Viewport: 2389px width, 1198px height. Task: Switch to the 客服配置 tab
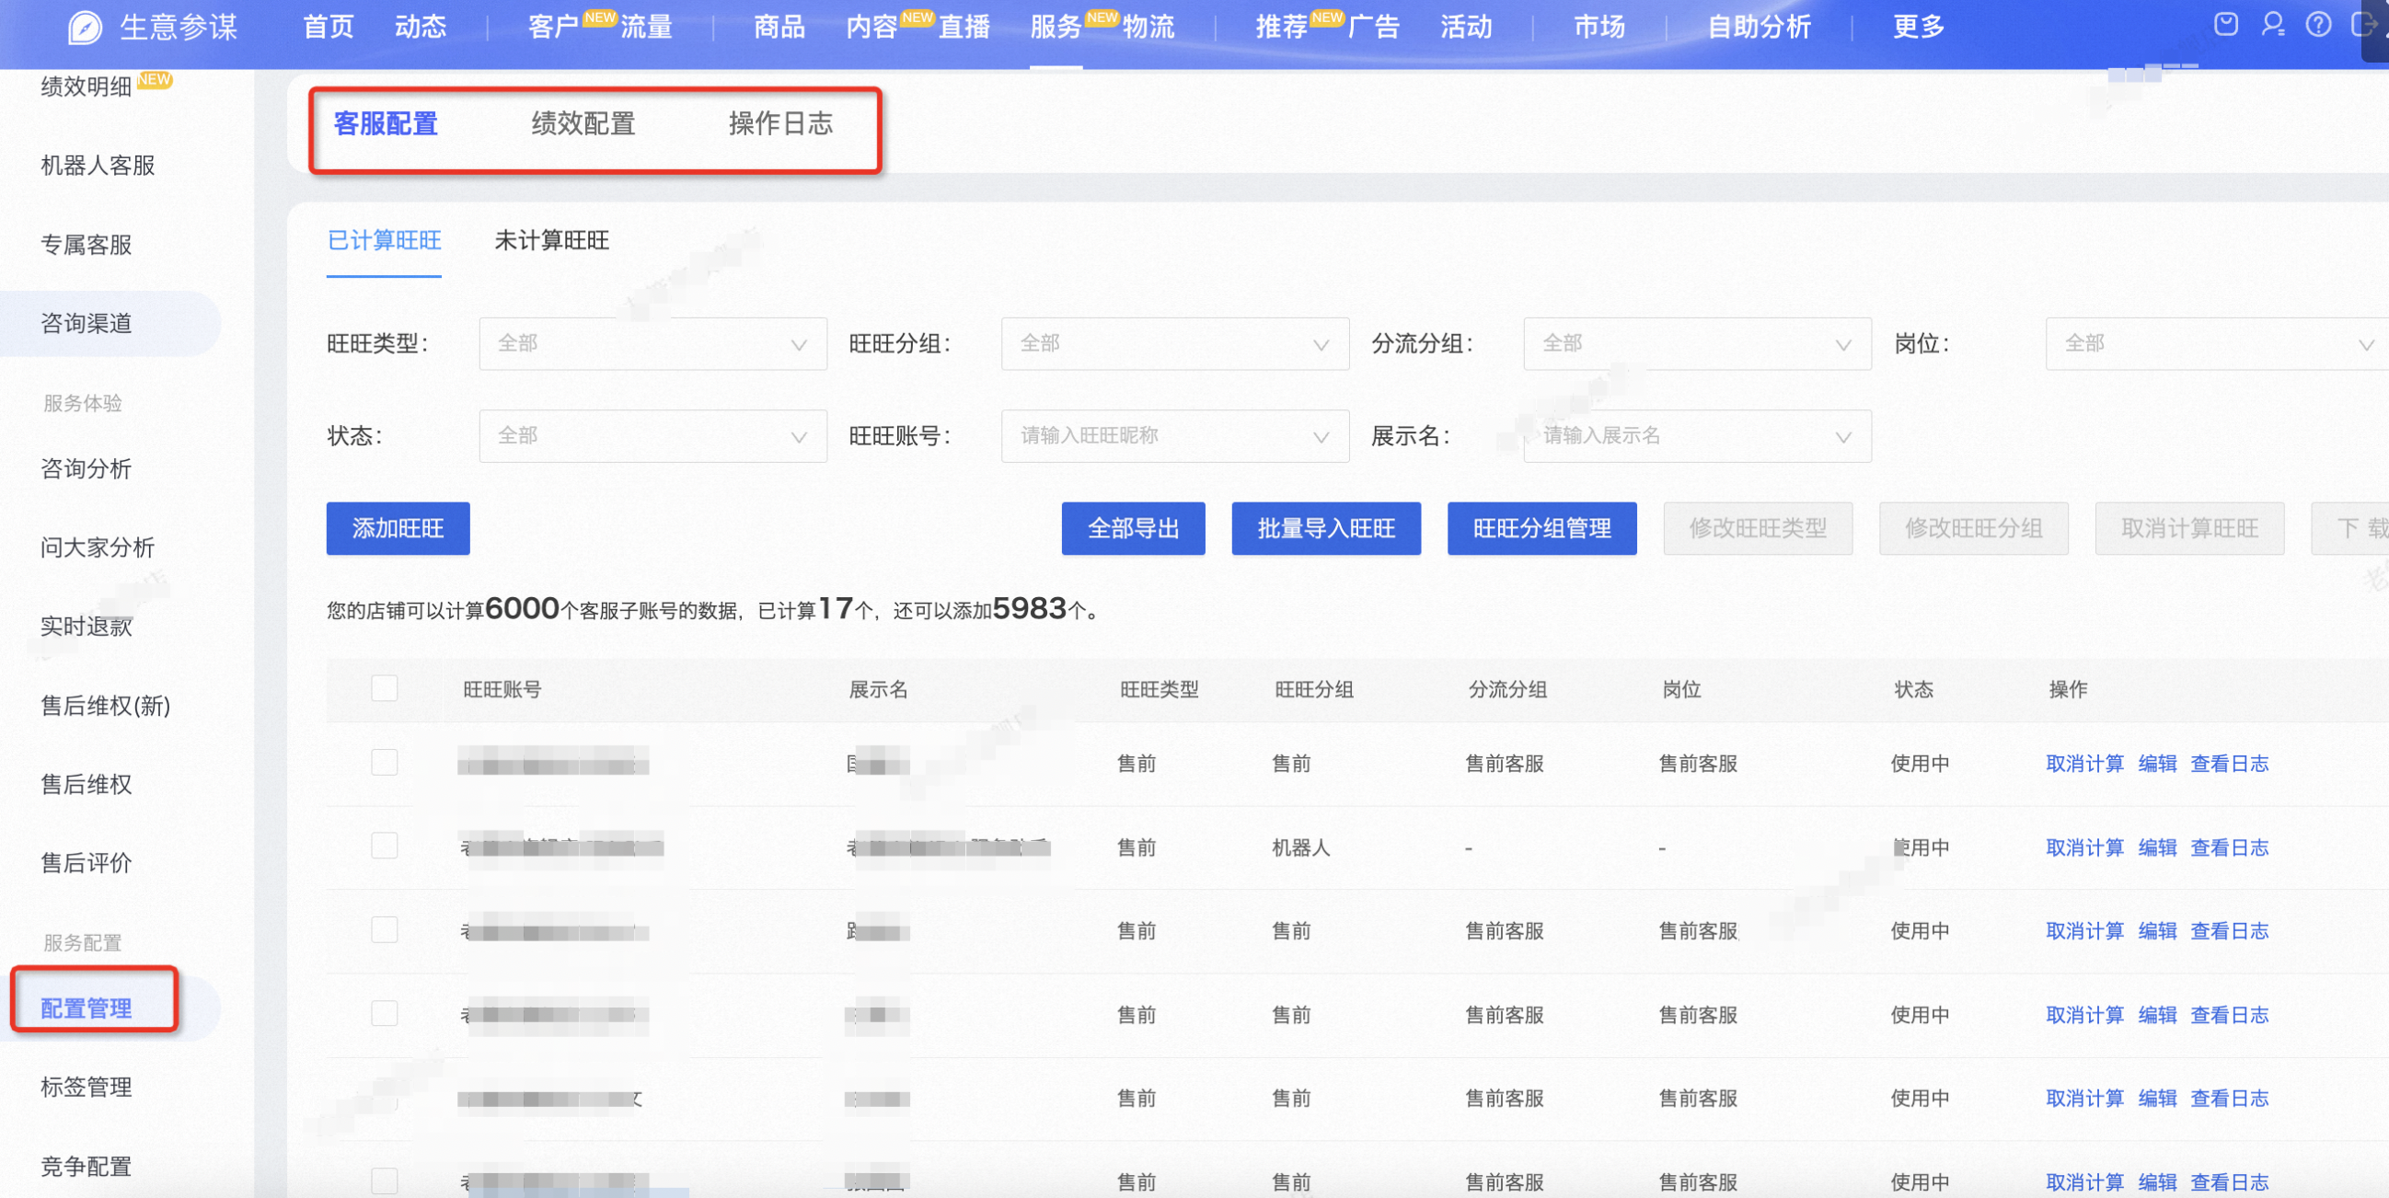386,123
